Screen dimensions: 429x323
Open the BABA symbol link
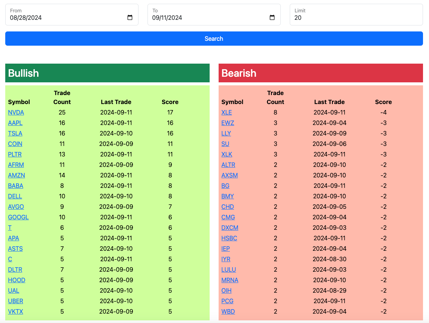pos(16,186)
